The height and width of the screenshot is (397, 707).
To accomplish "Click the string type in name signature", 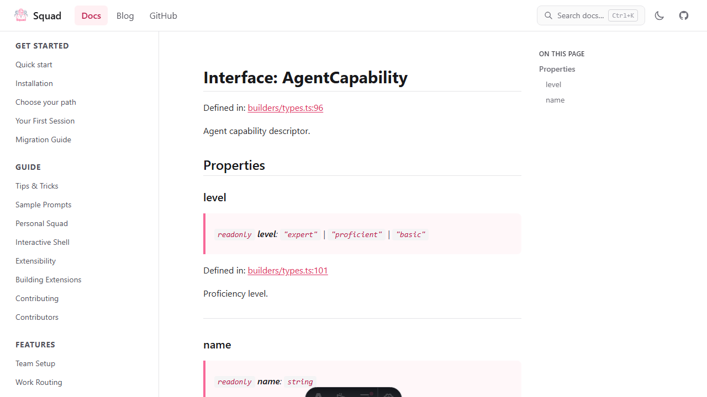I will (x=300, y=382).
